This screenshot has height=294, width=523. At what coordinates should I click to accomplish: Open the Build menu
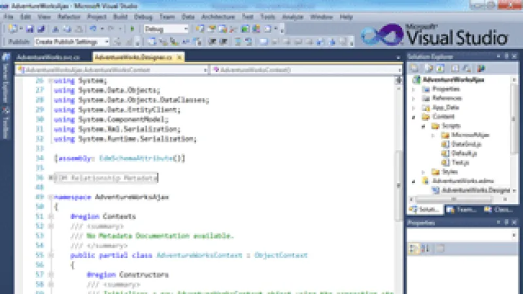click(120, 17)
